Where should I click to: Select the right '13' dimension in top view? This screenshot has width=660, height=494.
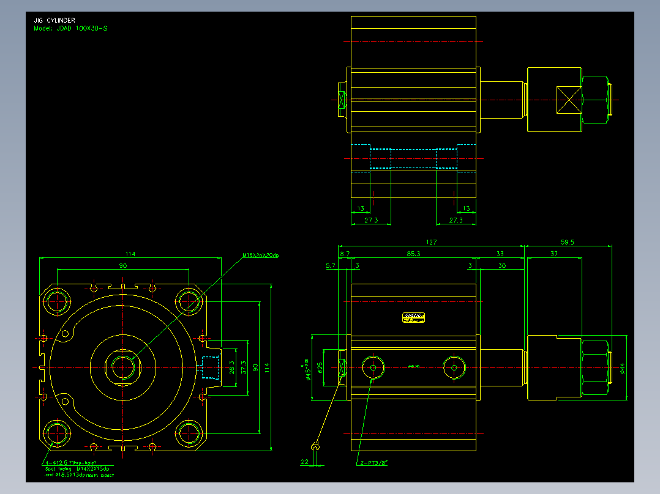coord(467,208)
